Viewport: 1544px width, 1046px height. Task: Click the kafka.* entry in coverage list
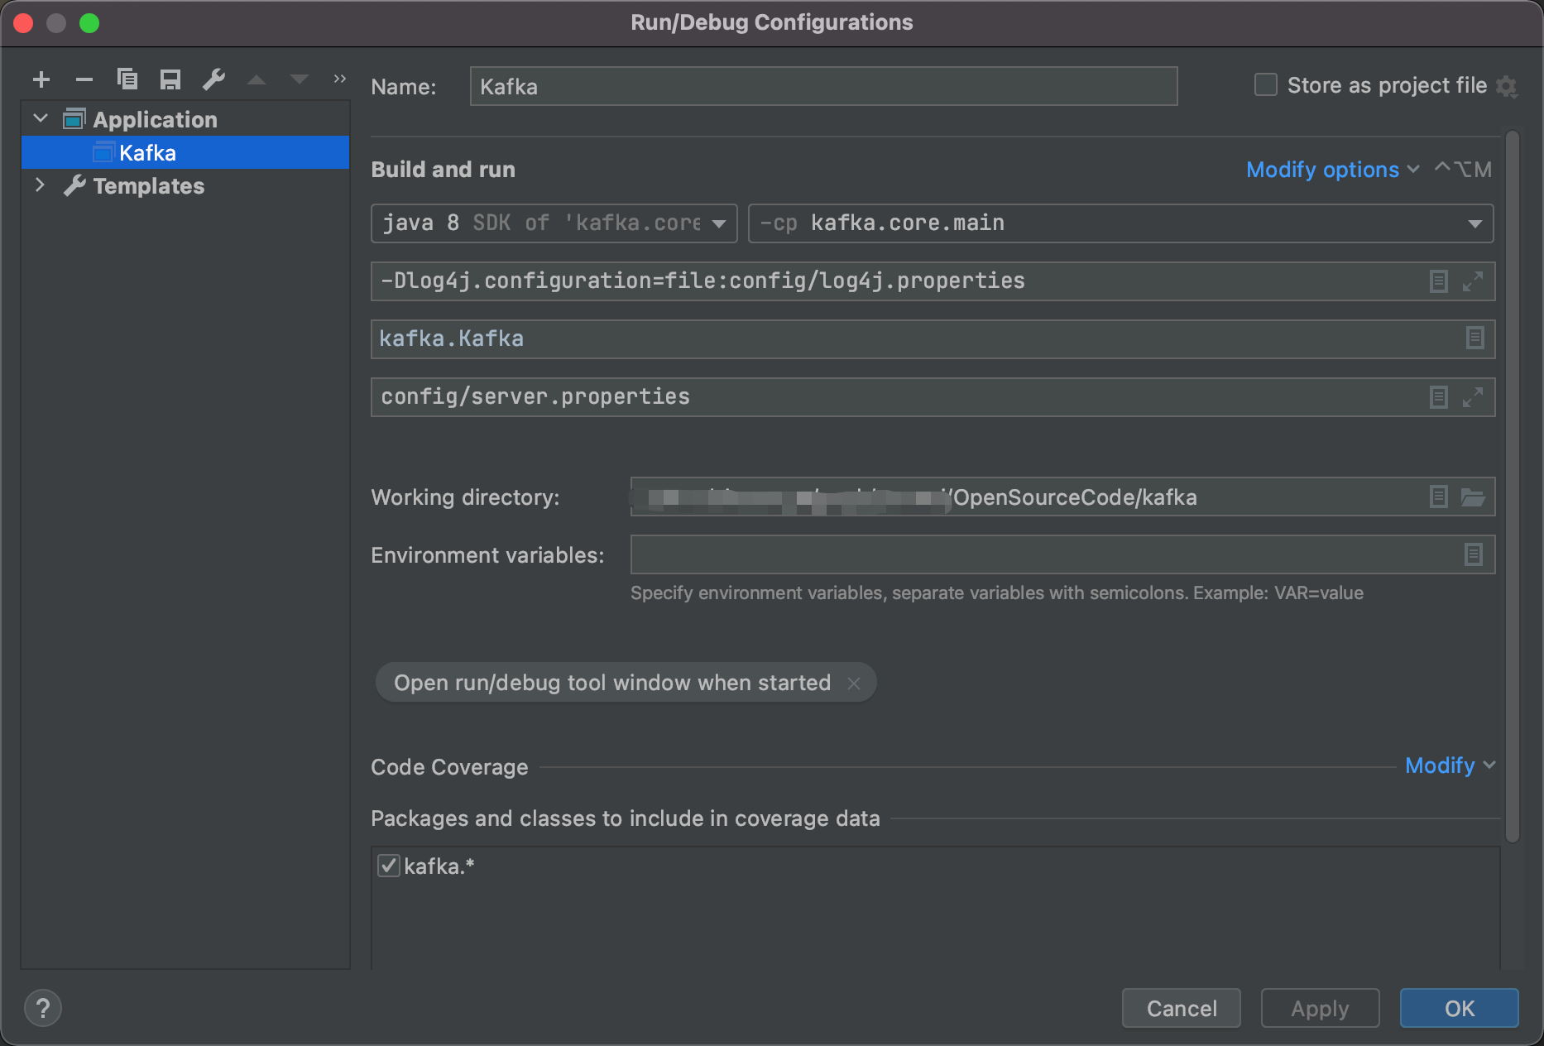point(439,866)
